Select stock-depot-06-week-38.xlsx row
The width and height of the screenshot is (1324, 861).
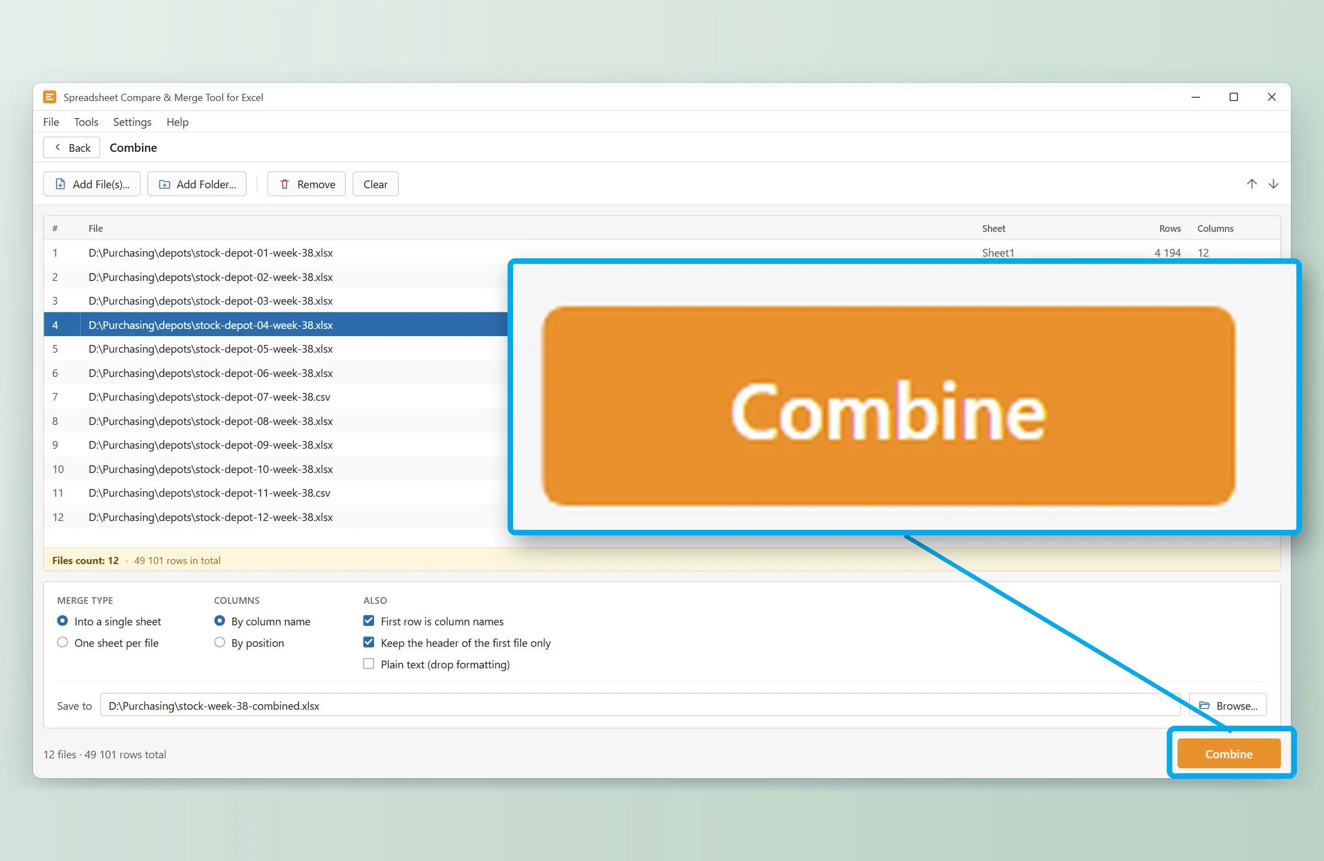275,373
